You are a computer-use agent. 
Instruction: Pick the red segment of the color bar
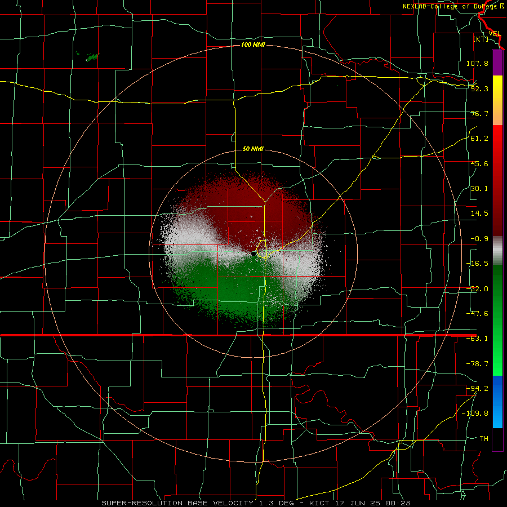point(497,180)
